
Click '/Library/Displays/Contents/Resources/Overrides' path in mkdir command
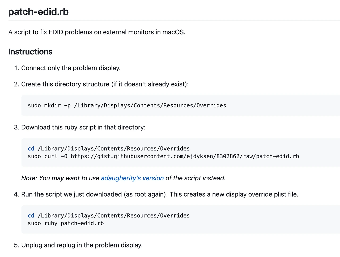(x=150, y=106)
